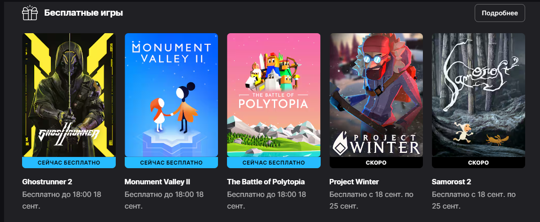This screenshot has height=222, width=540.
Task: Open The Battle of Polytopia title link
Action: [266, 182]
